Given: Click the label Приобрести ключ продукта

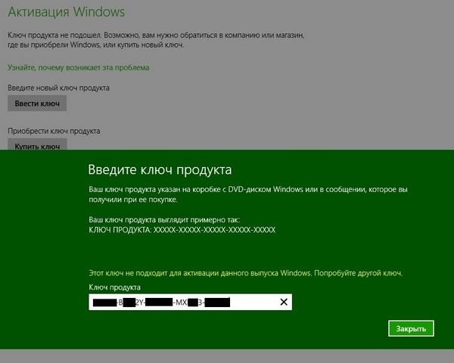Looking at the screenshot, I should [x=54, y=131].
